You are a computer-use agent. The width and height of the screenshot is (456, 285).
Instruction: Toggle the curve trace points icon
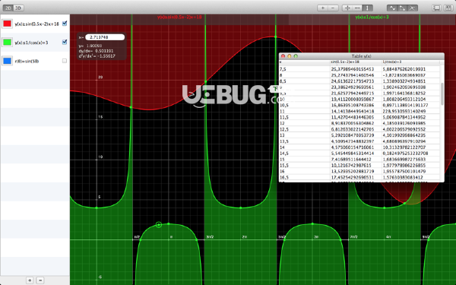click(403, 8)
